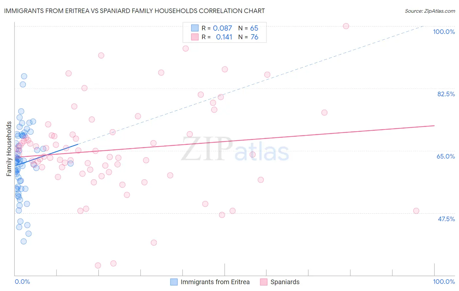Click the lowest blue data point

(24, 241)
